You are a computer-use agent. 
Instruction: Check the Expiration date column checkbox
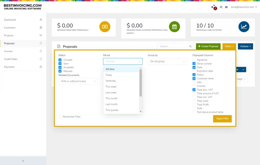194,71
